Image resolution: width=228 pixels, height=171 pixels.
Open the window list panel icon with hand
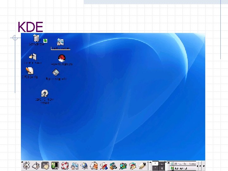45,166
